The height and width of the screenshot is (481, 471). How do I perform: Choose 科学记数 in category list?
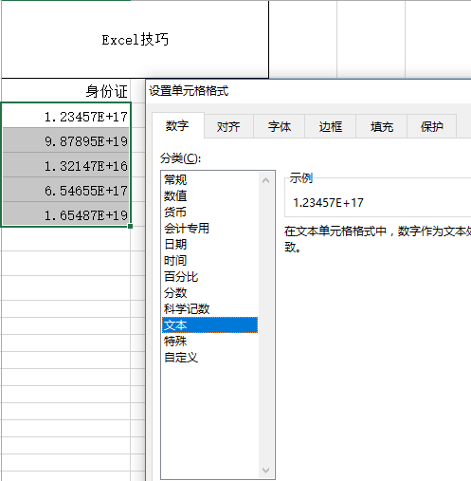point(209,309)
